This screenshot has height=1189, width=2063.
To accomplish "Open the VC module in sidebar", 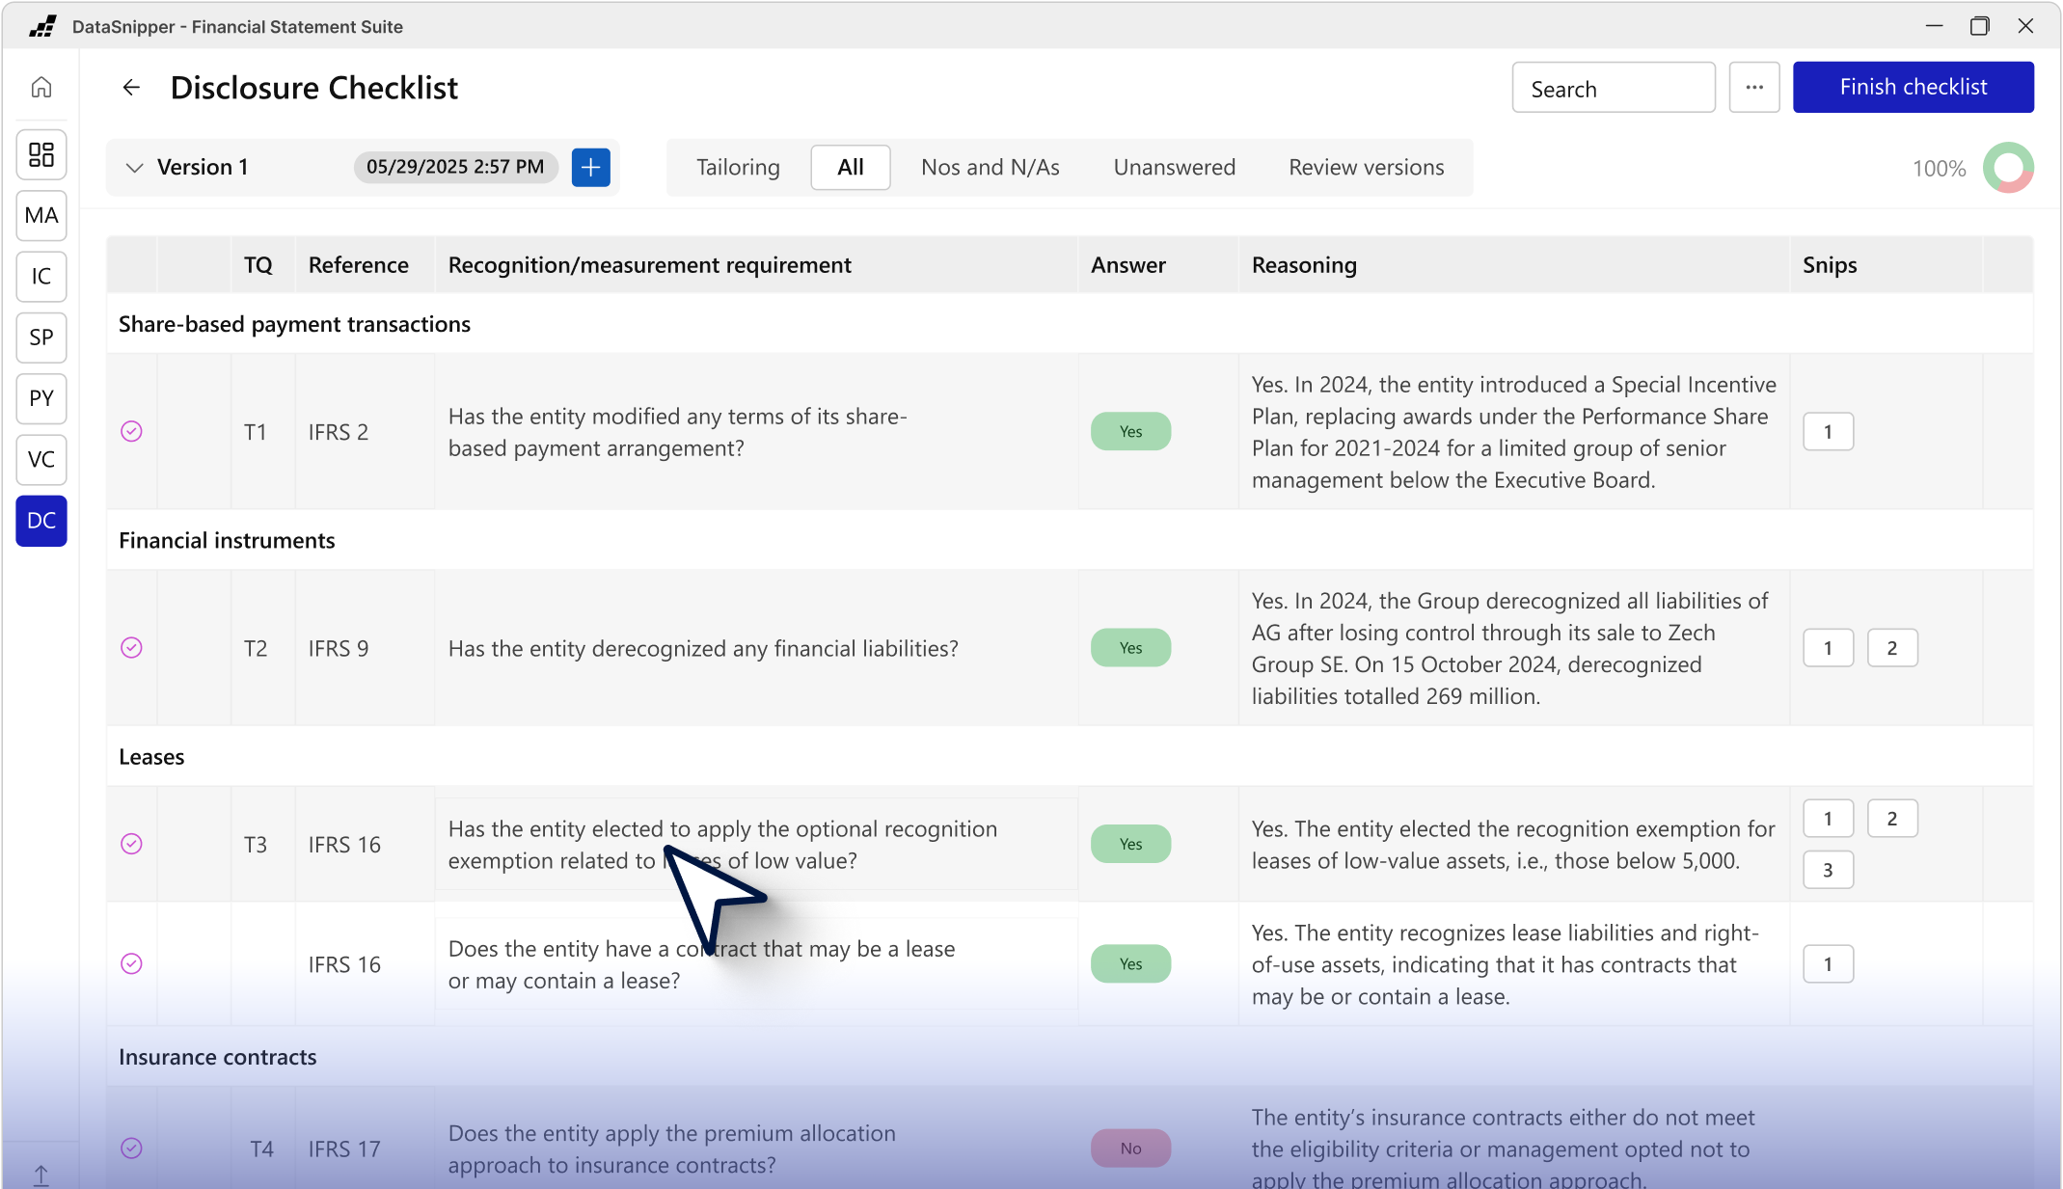I will coord(41,459).
